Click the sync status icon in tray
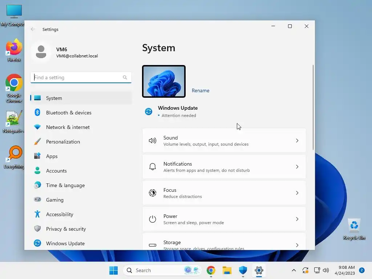372x279 pixels. click(305, 270)
